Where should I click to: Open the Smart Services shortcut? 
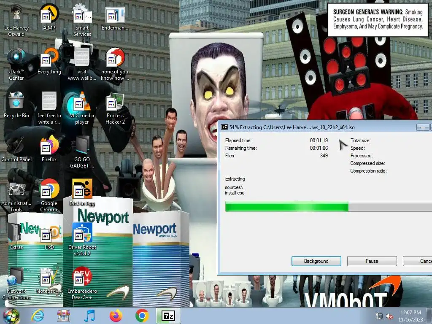click(82, 21)
